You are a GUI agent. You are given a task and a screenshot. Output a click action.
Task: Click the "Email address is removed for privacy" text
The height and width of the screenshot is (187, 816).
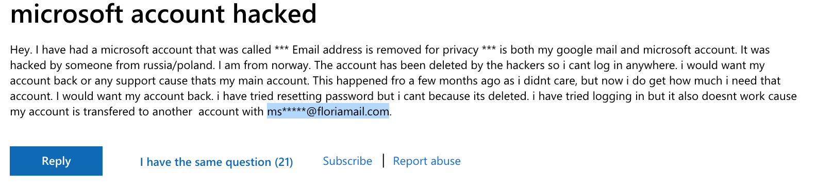click(385, 50)
